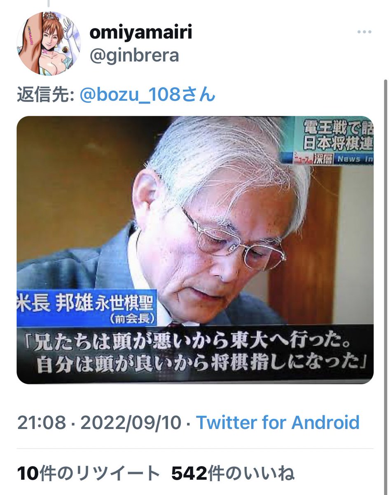Click the thread connector line above avatar

click(x=49, y=4)
